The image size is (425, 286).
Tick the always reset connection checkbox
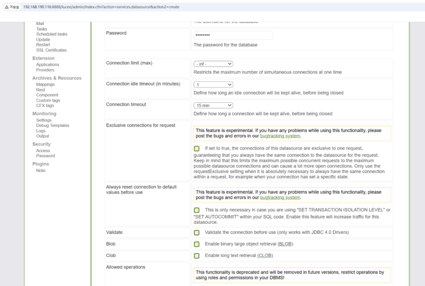click(197, 210)
